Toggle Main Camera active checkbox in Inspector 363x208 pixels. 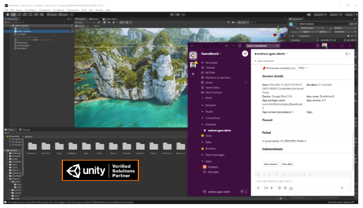pyautogui.click(x=297, y=24)
